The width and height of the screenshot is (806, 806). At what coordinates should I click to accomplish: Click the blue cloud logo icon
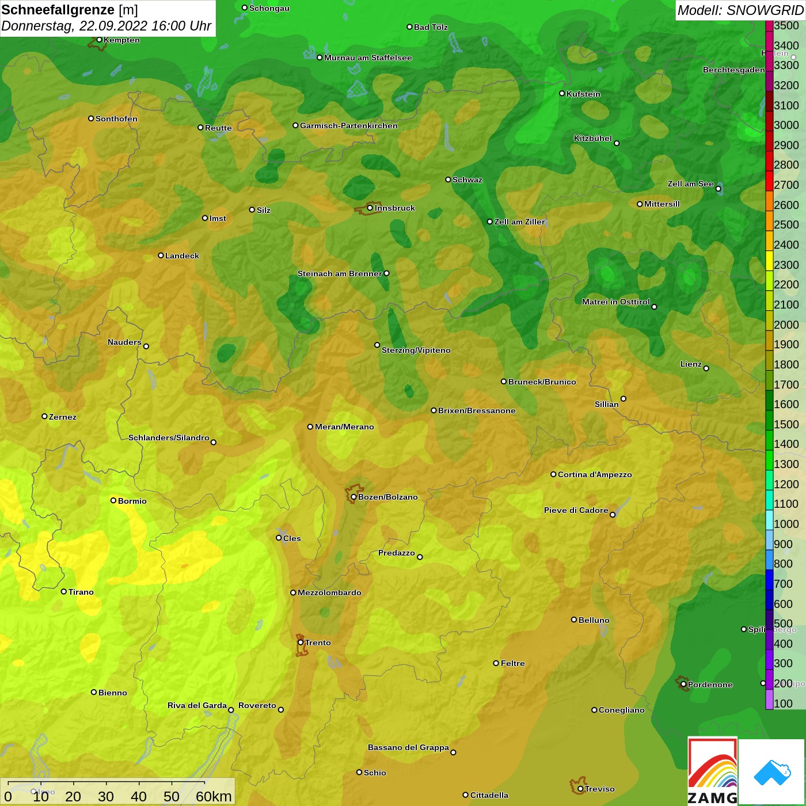coord(772,773)
